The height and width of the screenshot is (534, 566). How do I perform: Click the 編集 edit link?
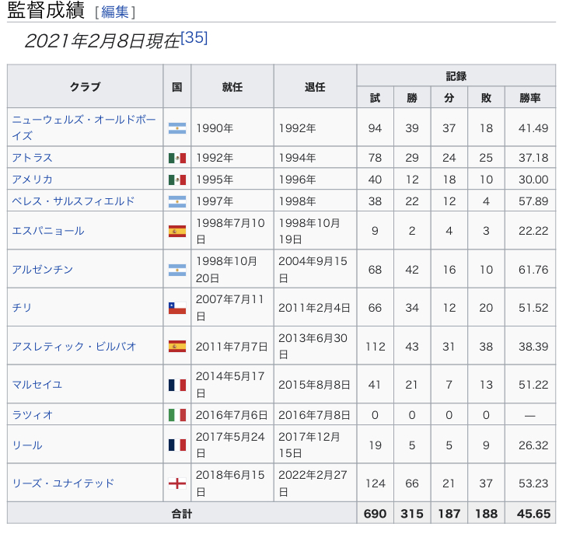click(114, 12)
